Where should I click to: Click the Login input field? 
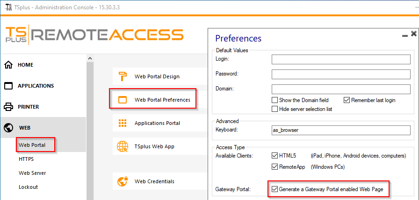click(x=340, y=59)
